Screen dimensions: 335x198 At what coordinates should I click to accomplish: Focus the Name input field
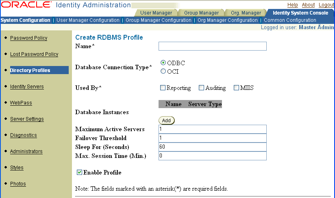pyautogui.click(x=212, y=46)
